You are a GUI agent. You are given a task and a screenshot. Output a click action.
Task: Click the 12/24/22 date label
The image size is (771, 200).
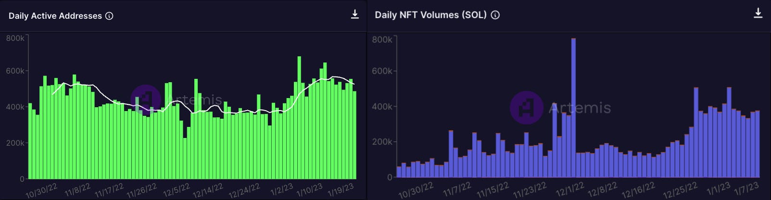click(245, 190)
